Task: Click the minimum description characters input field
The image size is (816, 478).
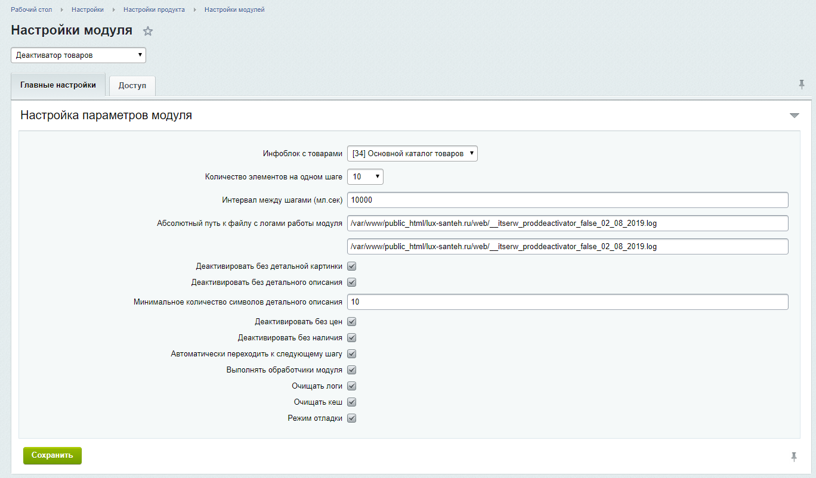Action: [x=567, y=302]
